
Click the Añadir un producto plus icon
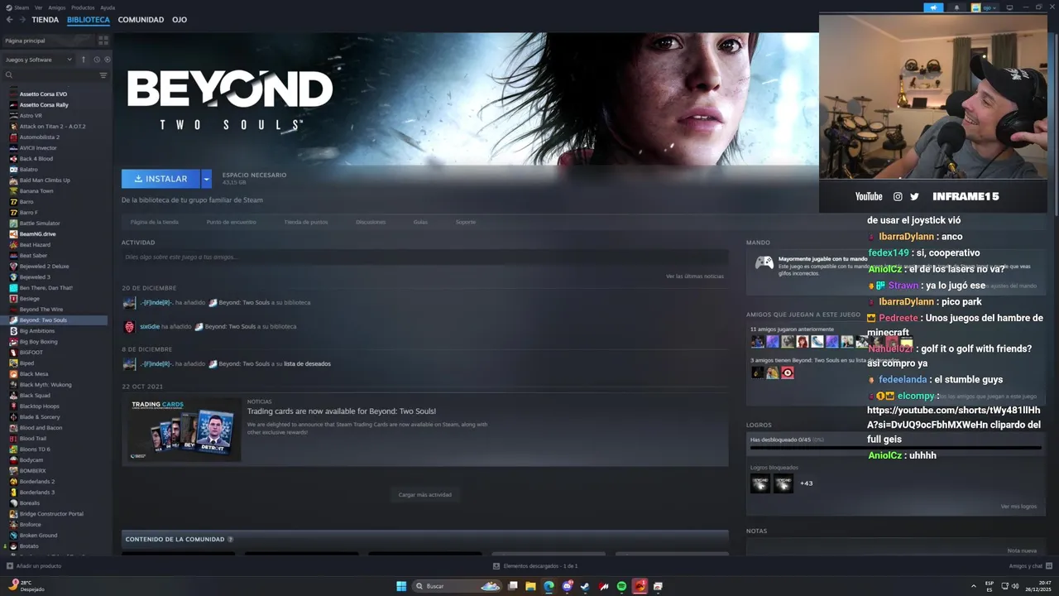click(9, 566)
